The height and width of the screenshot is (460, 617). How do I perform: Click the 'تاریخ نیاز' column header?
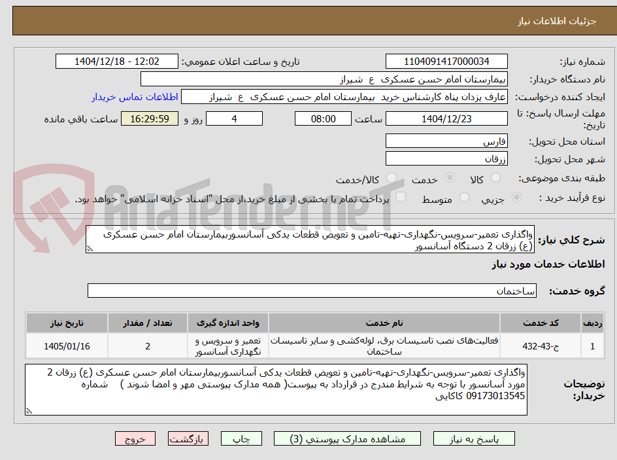tap(67, 323)
